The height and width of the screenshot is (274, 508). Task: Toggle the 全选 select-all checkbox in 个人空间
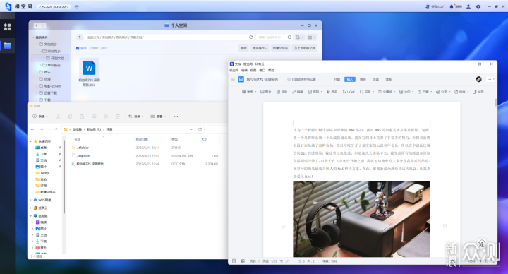pyautogui.click(x=78, y=48)
